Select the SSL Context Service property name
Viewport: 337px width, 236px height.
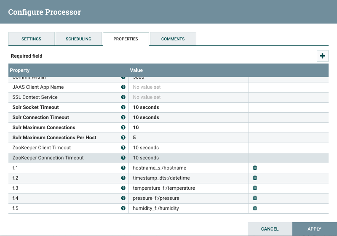(x=35, y=97)
